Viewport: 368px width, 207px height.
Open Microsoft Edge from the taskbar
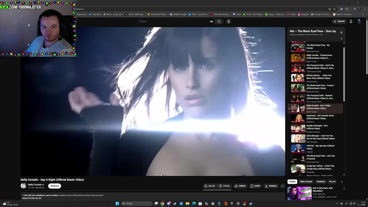pos(194,204)
